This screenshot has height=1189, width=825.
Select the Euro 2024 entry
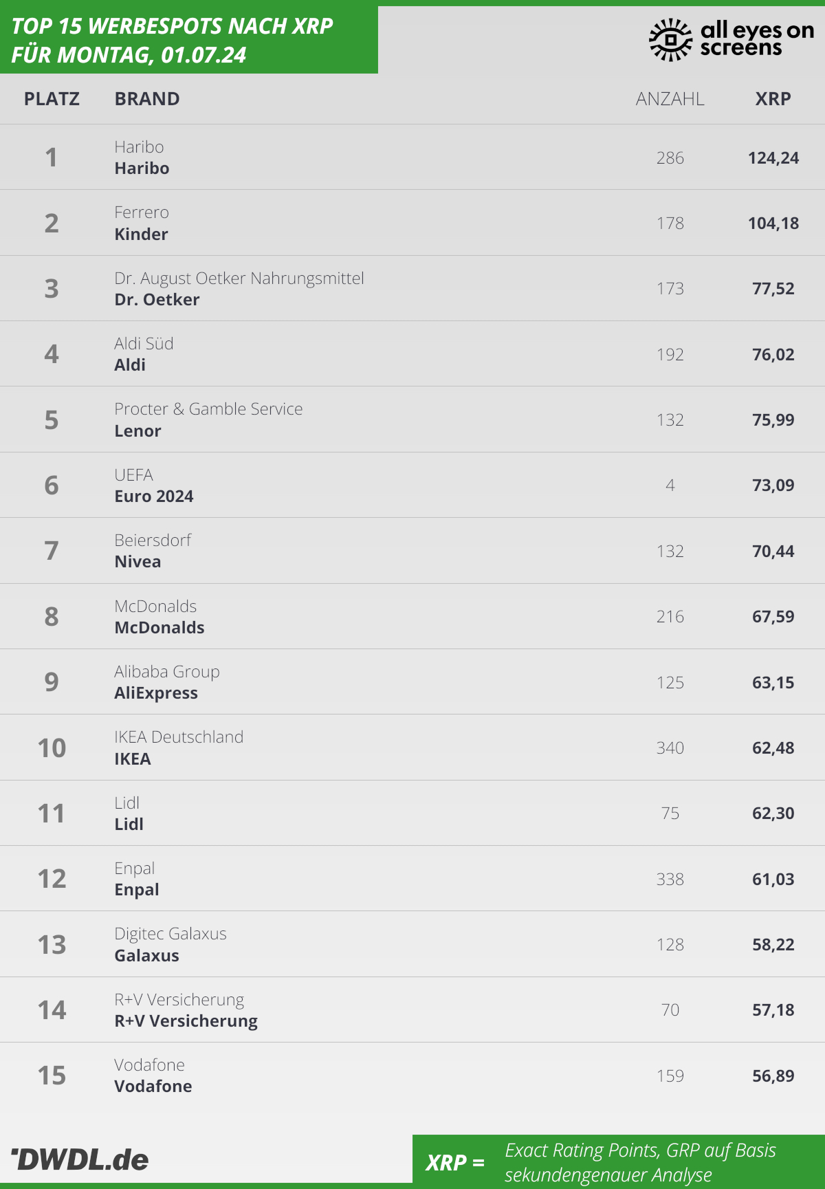pos(154,497)
